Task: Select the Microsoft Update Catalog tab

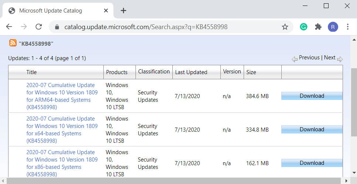Action: point(58,10)
